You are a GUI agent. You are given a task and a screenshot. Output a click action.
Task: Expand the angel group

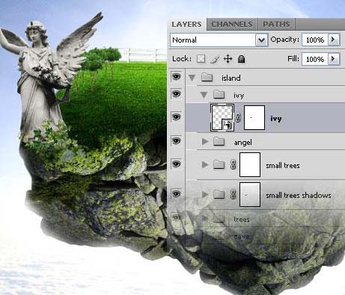(205, 142)
